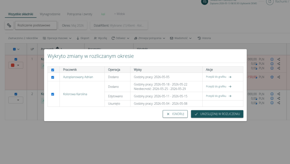Click share icon in row 1 first line

tap(279, 59)
